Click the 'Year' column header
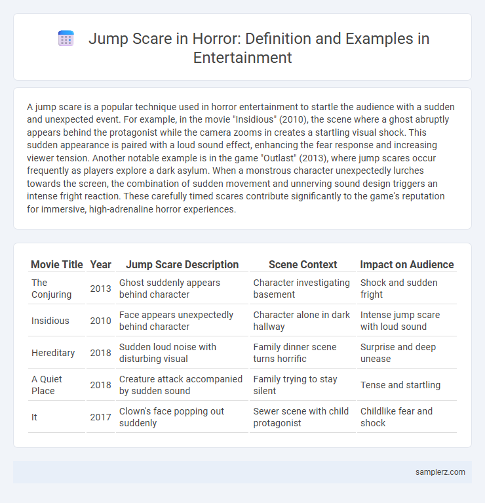 coord(100,265)
